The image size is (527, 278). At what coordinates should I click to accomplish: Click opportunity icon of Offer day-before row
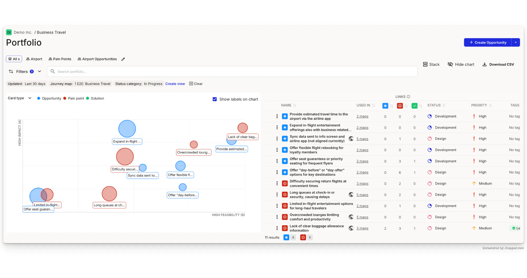point(285,172)
